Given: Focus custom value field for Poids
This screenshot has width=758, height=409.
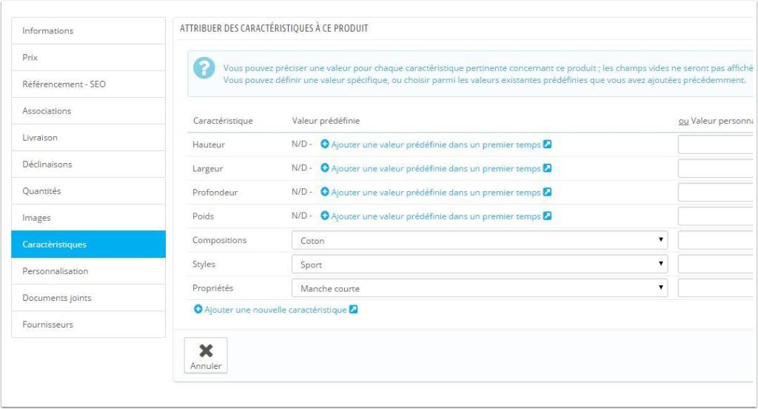Looking at the screenshot, I should (717, 216).
